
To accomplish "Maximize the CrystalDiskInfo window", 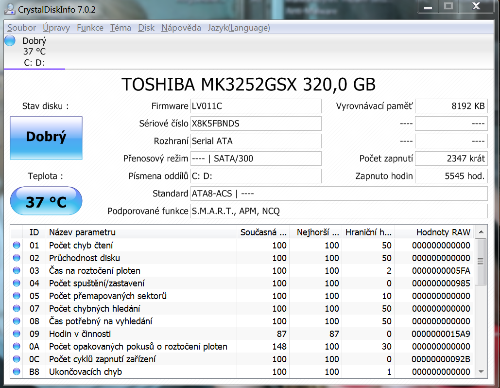I will tap(448, 6).
